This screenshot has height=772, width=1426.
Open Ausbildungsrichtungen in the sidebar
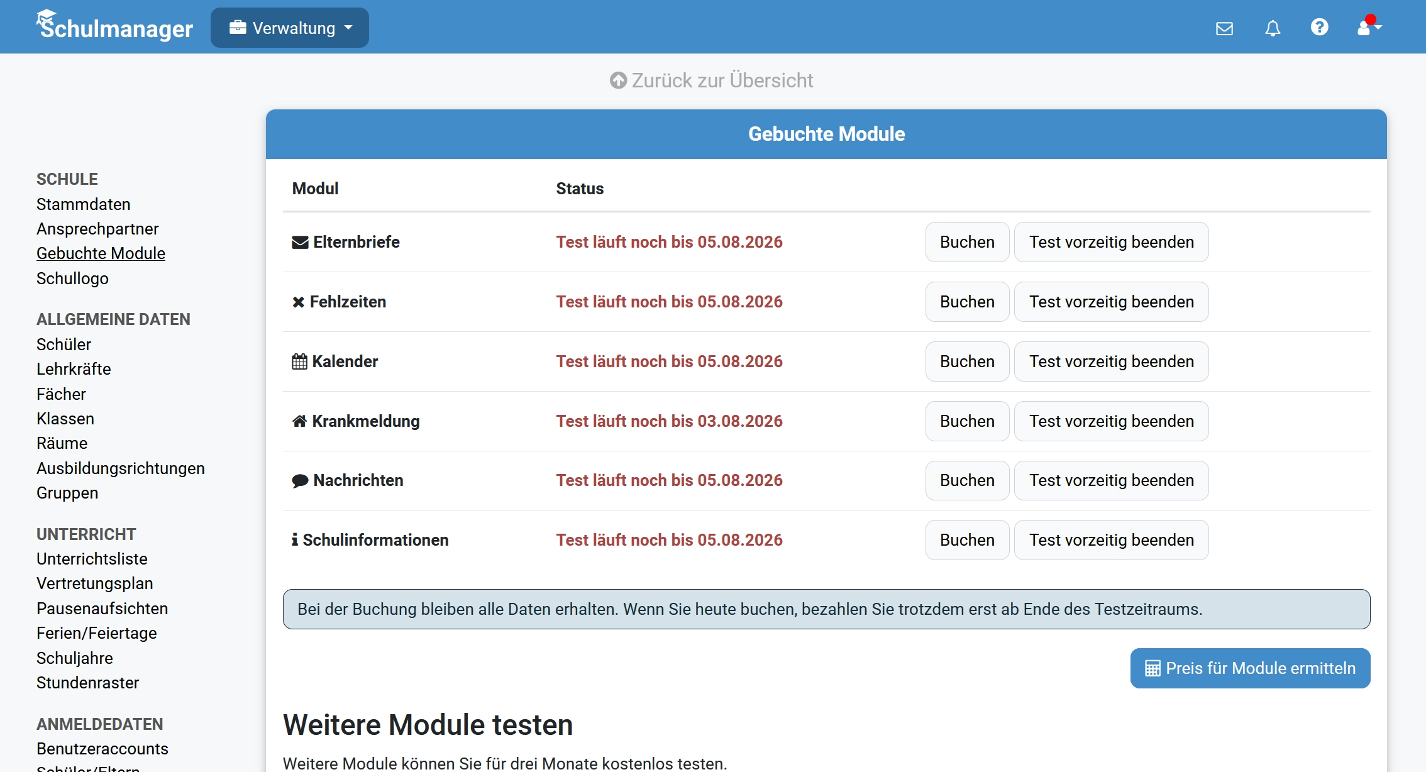121,468
